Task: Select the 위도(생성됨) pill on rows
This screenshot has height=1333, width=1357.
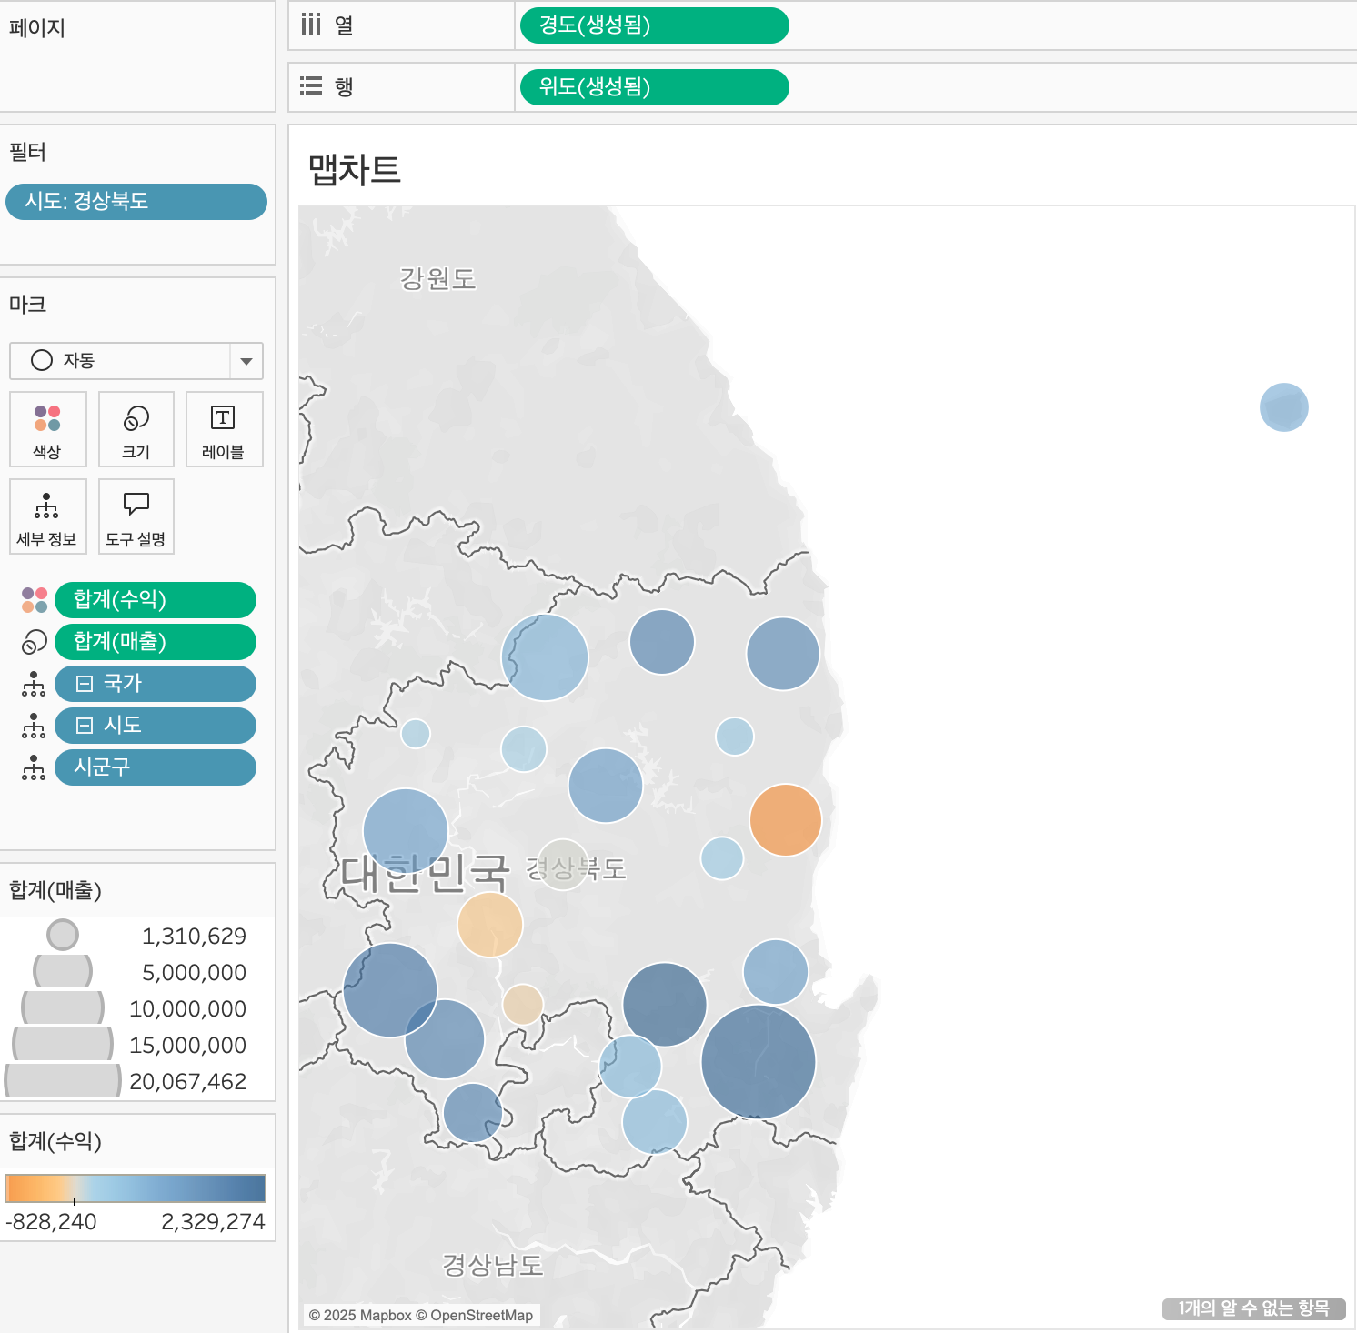Action: 654,87
